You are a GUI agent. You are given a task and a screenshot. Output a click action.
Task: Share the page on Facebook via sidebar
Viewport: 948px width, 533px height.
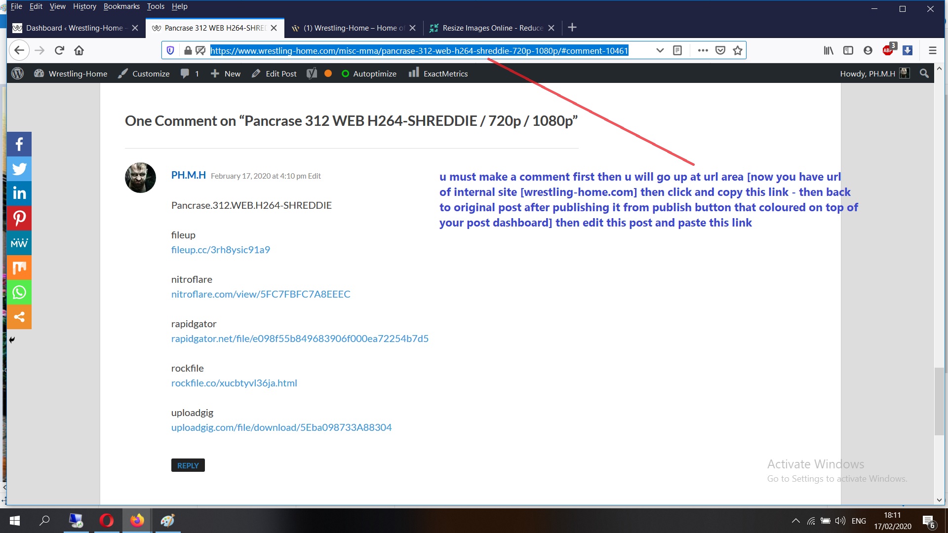[19, 144]
